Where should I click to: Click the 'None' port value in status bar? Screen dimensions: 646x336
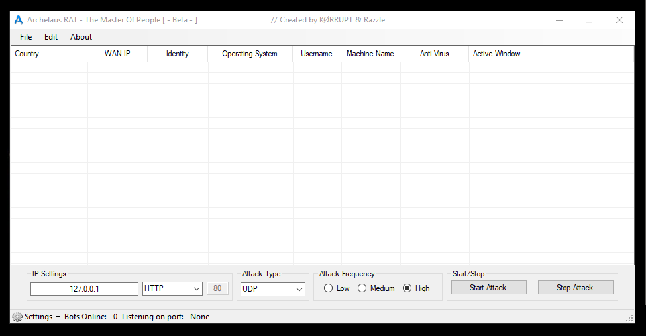(x=200, y=317)
